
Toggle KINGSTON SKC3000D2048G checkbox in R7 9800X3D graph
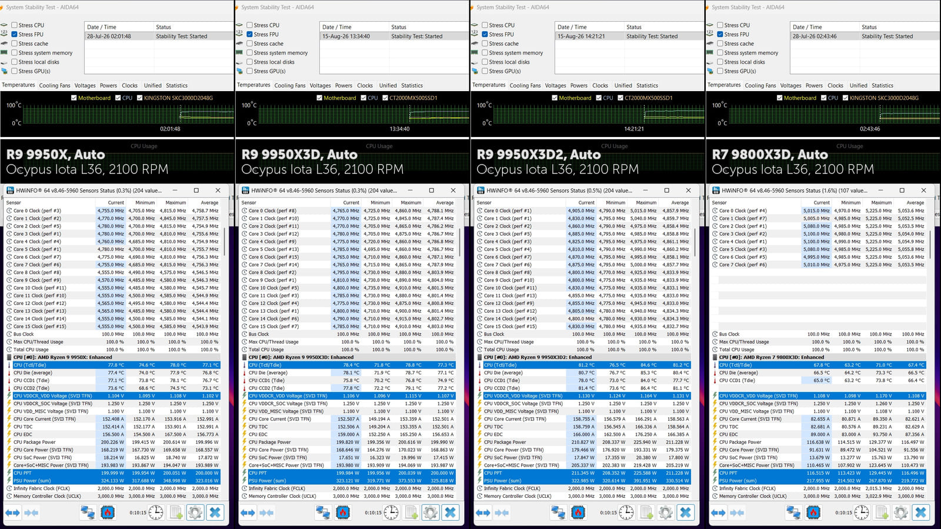(x=846, y=98)
